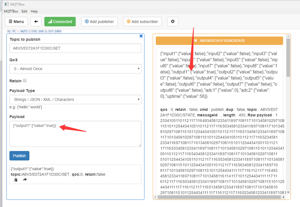Click the e.g: {'hello':'world'} hint text

coord(26,107)
